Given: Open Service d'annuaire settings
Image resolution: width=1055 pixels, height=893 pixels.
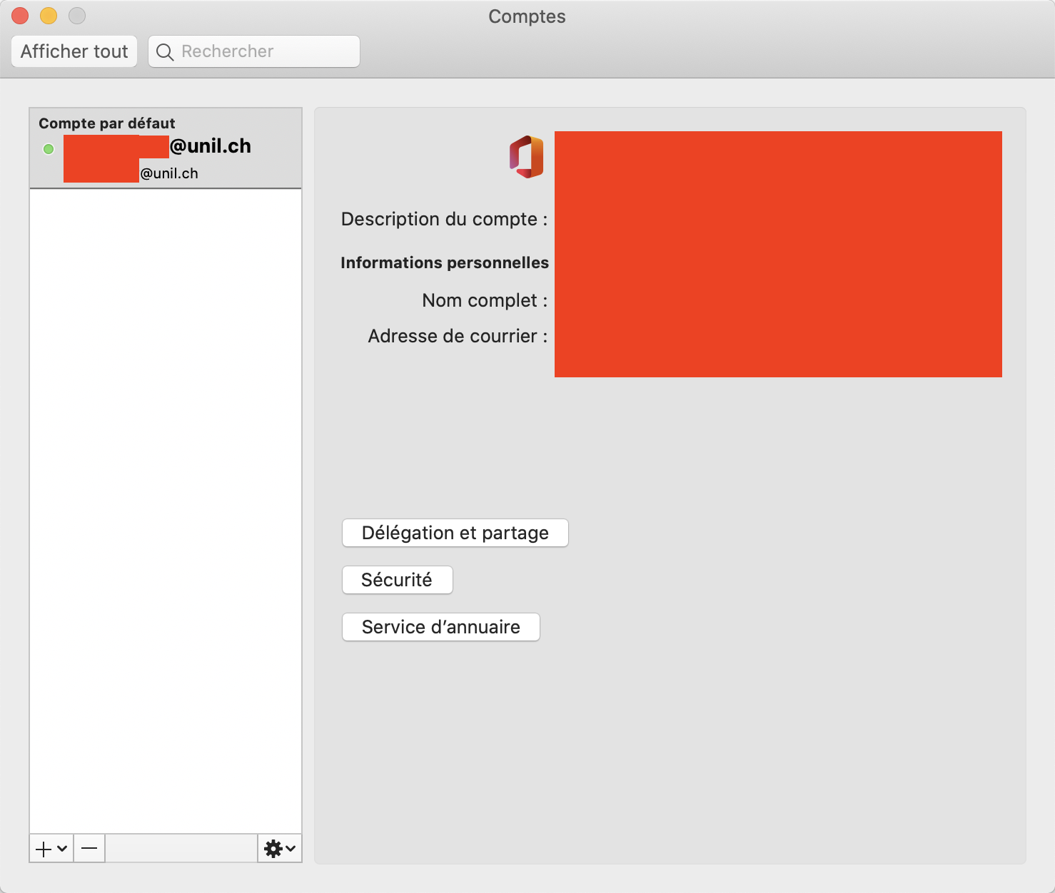Looking at the screenshot, I should [440, 627].
